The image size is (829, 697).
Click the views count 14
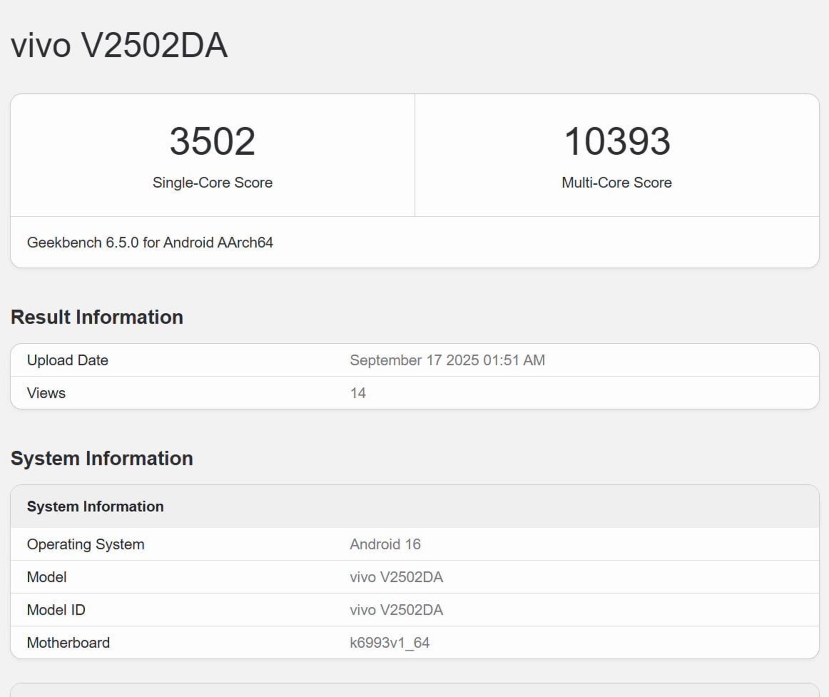(358, 393)
